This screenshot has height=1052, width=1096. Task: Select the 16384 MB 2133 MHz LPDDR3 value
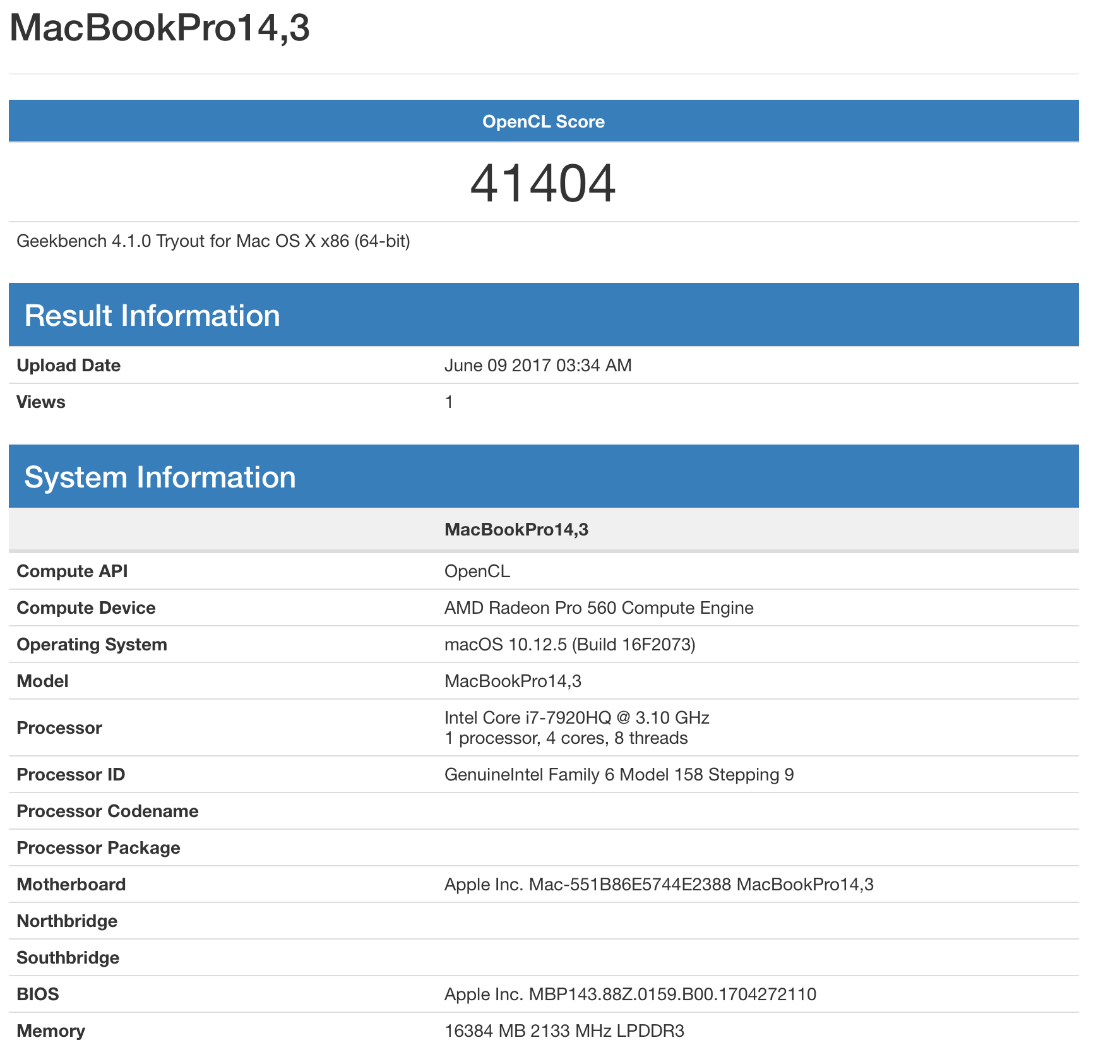click(x=564, y=1031)
